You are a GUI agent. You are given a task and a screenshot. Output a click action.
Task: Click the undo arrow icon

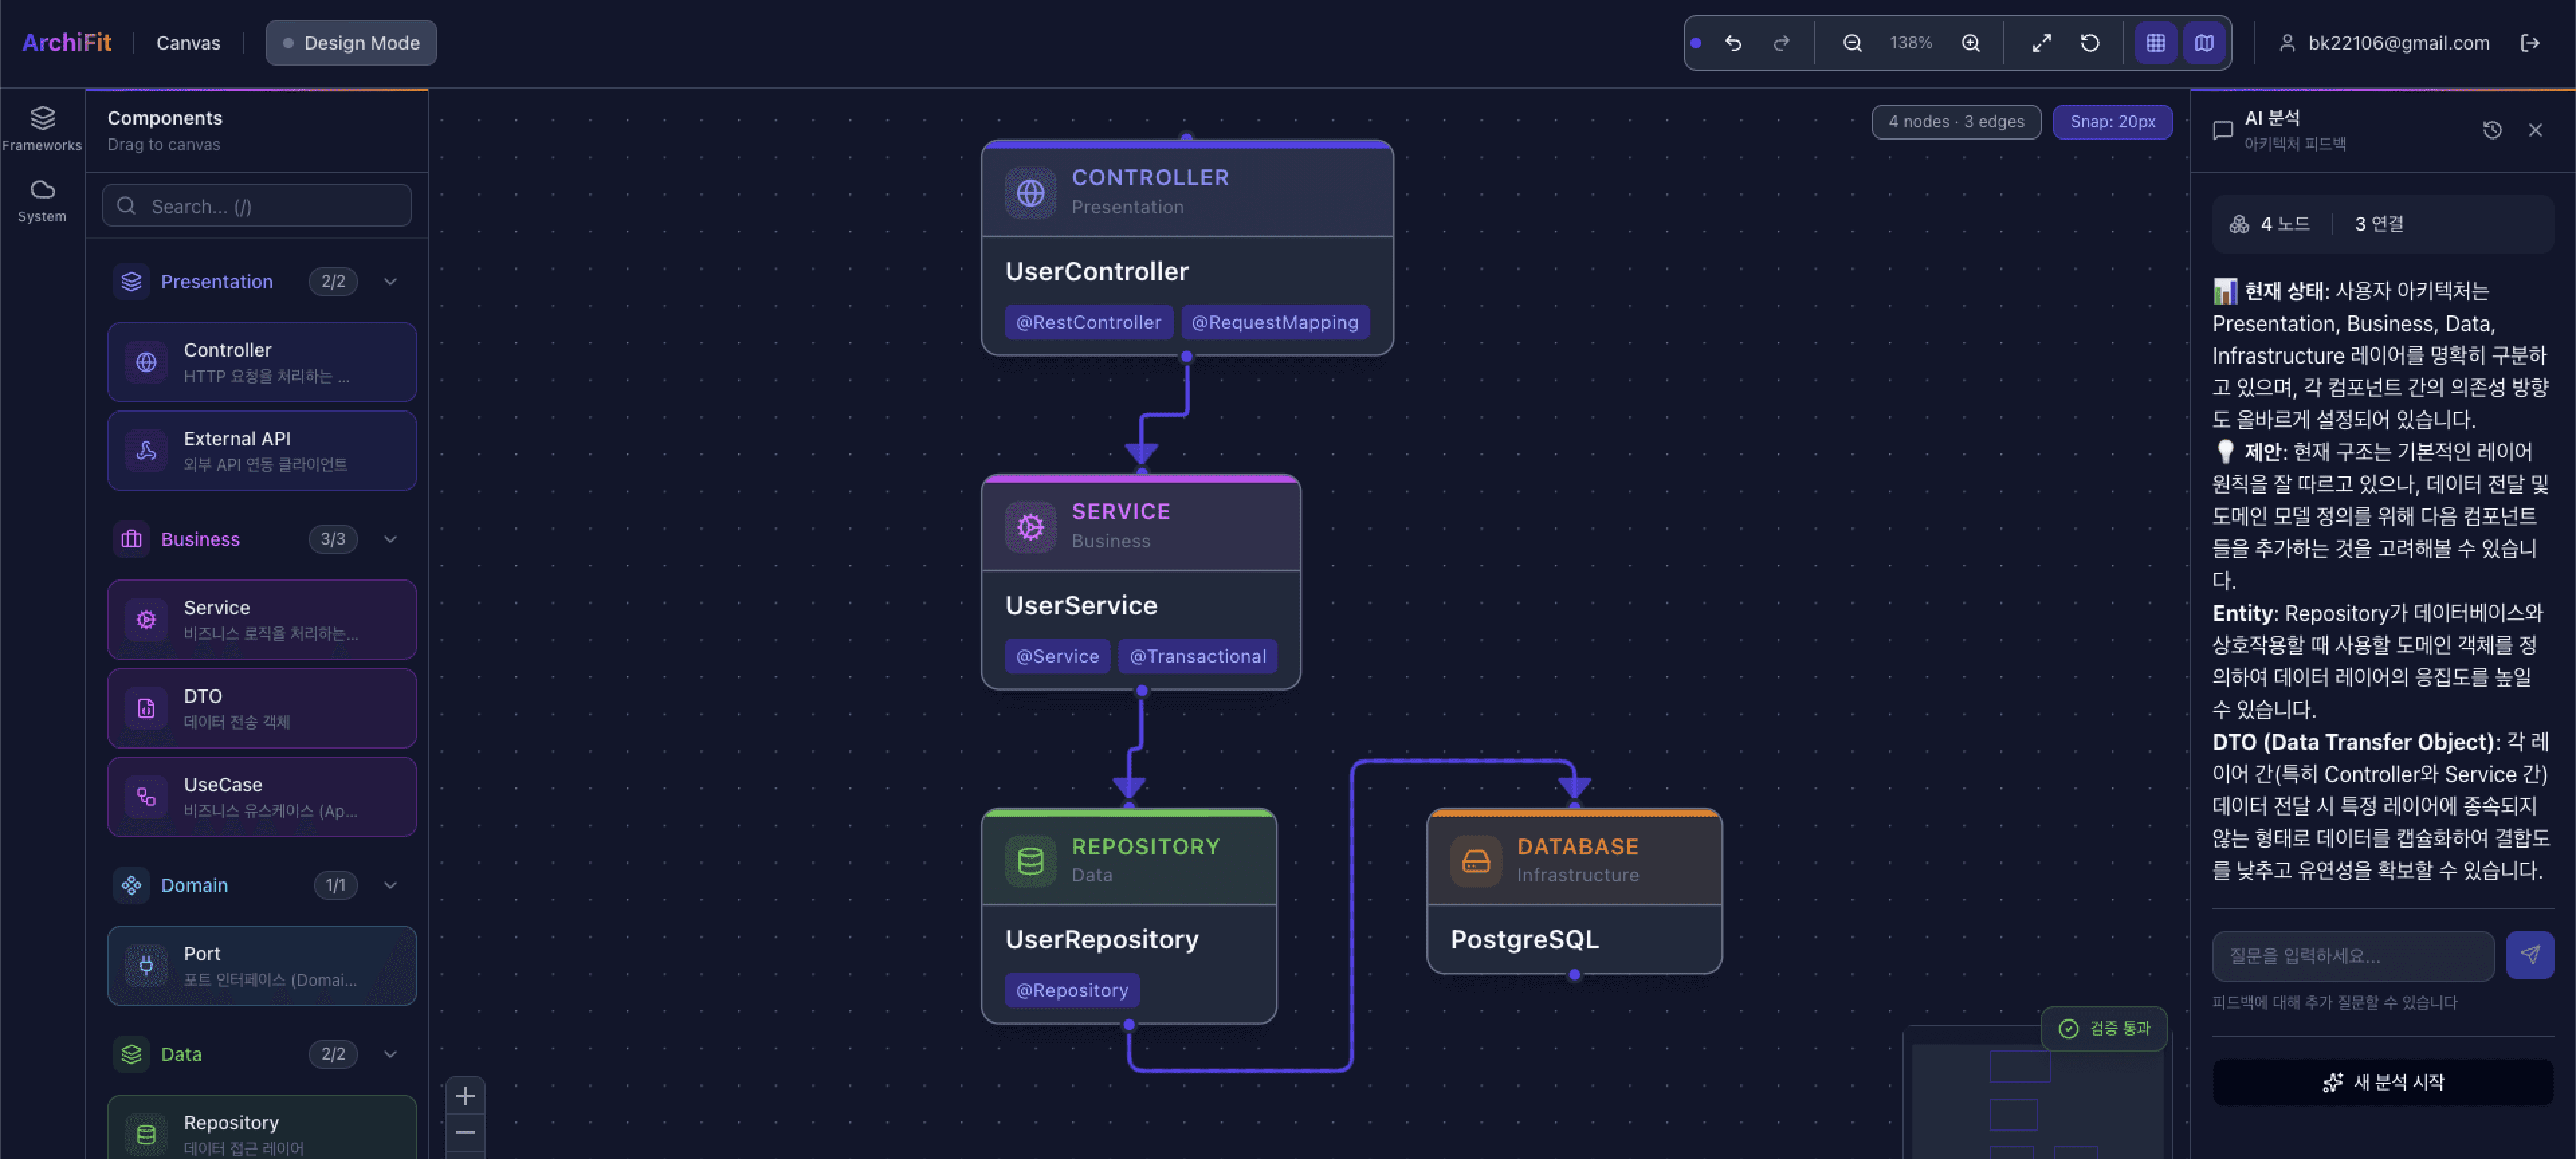[1733, 43]
